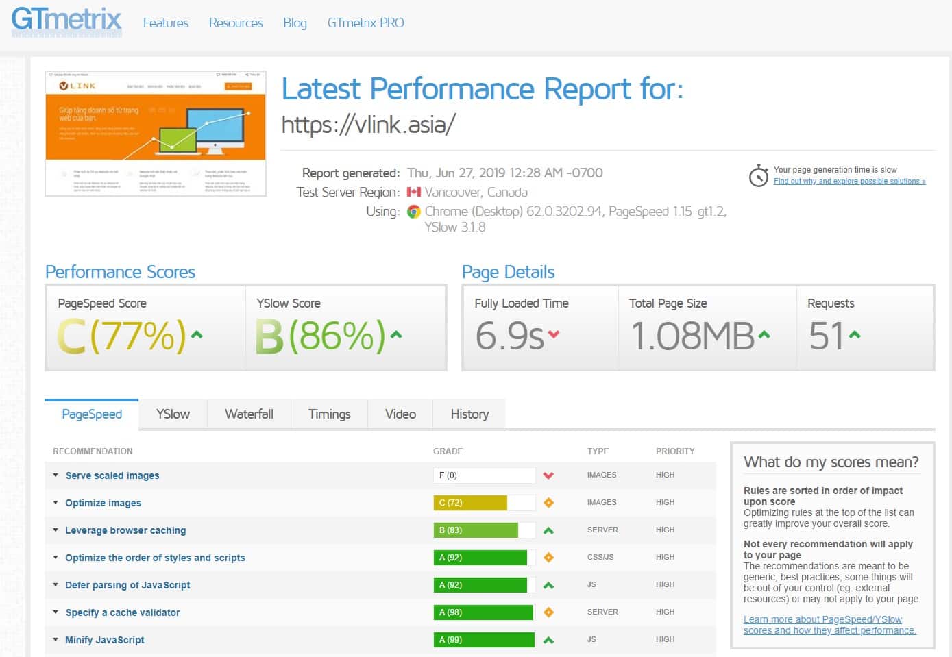Select the PageSpeed tab
Screen dimensions: 952x657
pos(92,414)
